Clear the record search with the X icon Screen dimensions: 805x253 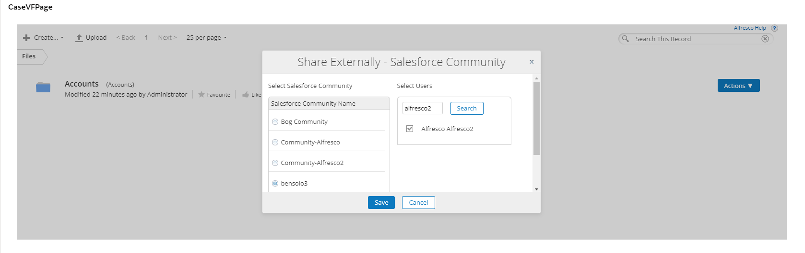(x=765, y=39)
